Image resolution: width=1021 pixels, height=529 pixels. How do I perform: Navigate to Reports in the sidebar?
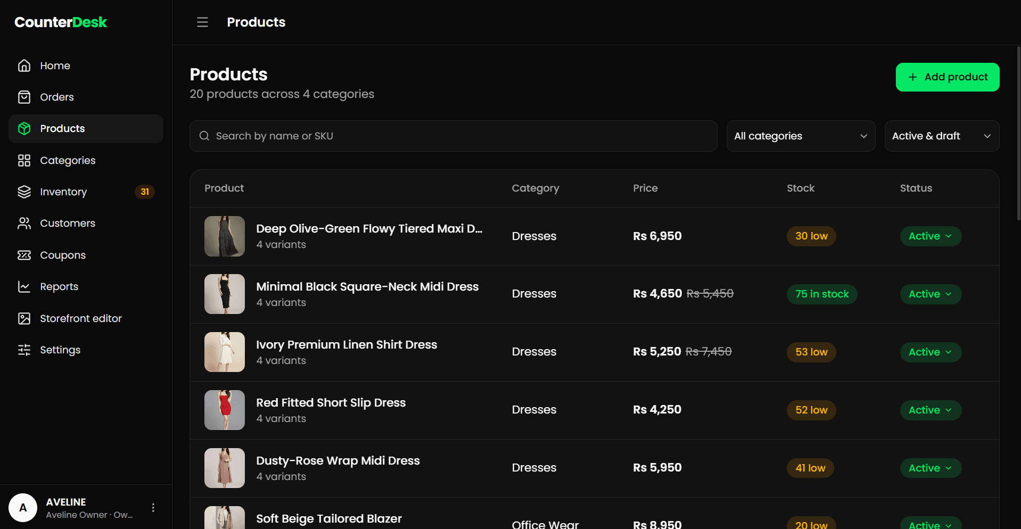click(x=86, y=286)
